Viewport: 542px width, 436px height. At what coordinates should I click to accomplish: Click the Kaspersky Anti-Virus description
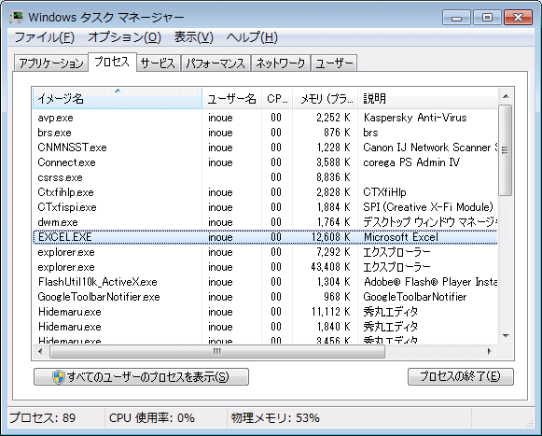[415, 118]
